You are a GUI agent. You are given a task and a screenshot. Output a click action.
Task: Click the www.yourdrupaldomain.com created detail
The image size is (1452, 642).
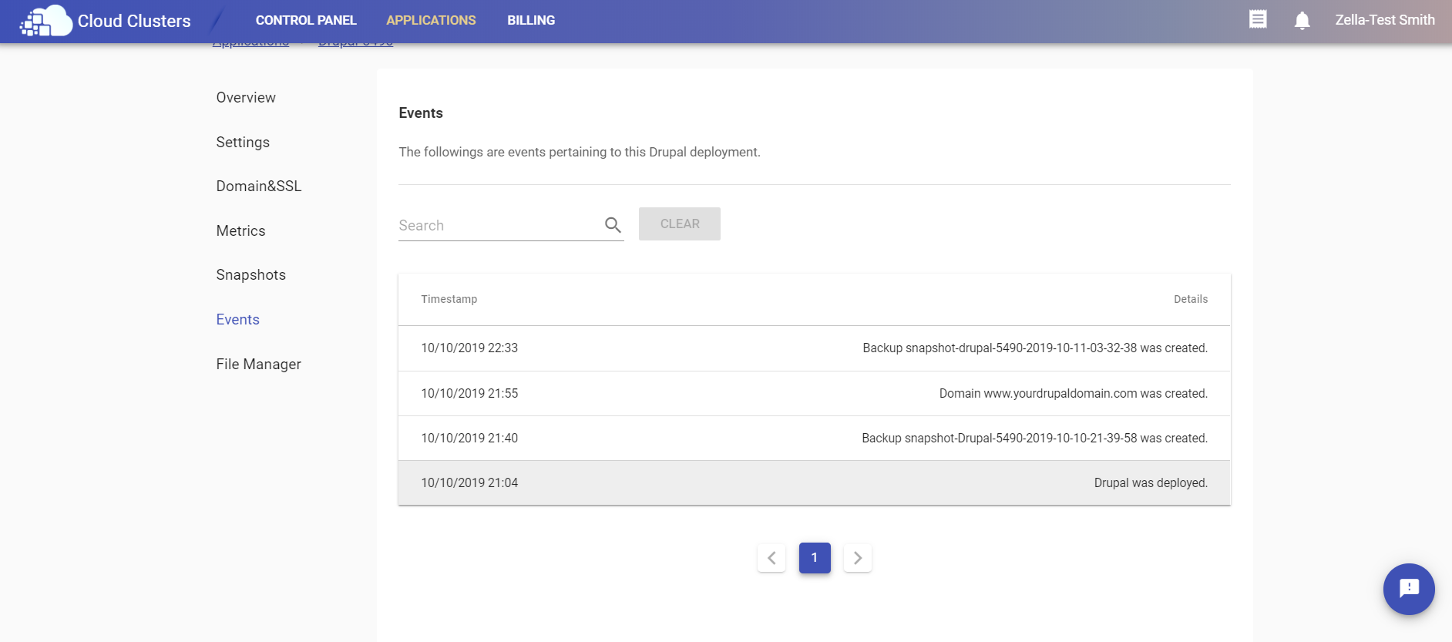[x=1074, y=394]
